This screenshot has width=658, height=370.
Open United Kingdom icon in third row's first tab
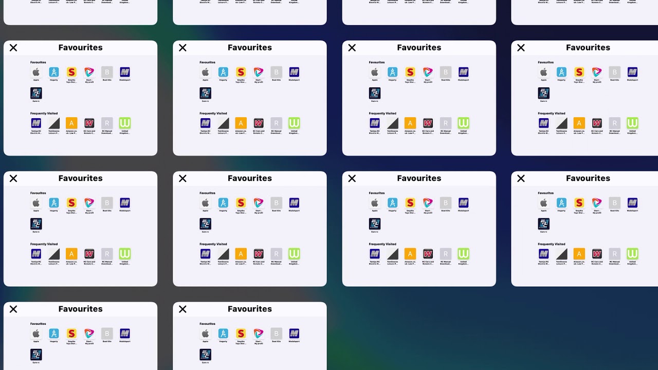[125, 253]
